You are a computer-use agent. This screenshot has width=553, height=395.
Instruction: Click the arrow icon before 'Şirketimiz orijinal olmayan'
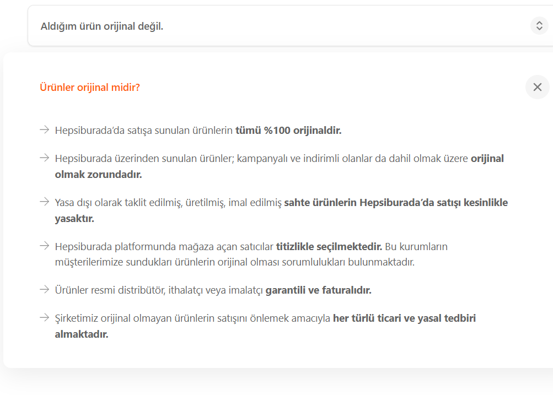click(45, 318)
